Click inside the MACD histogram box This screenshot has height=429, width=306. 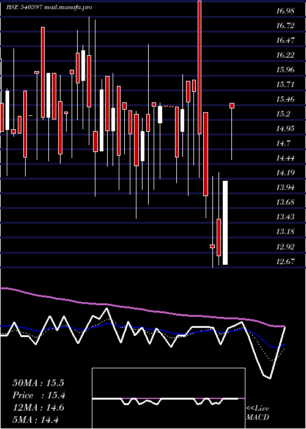(168, 398)
